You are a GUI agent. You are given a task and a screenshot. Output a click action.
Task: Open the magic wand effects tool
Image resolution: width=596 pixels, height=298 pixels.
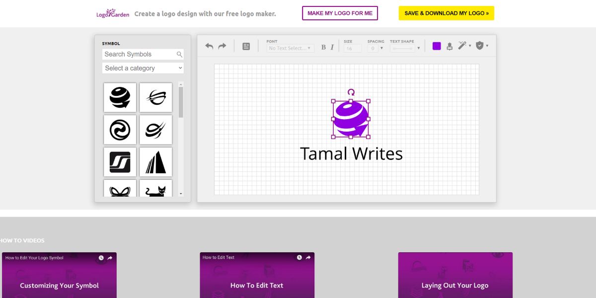click(463, 46)
